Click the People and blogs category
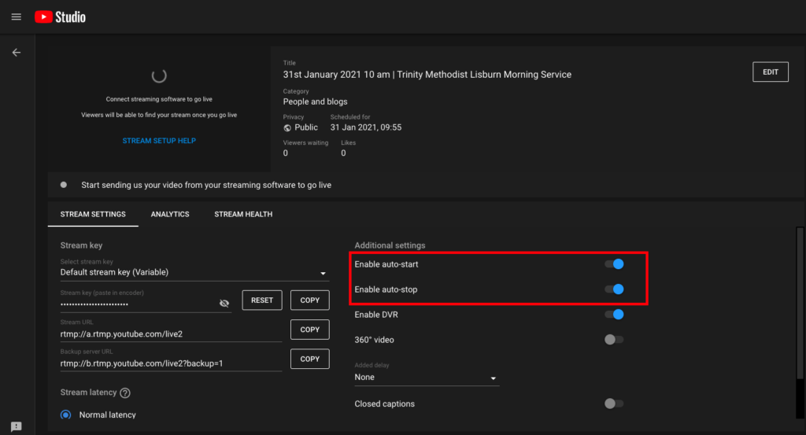Screen dimensions: 806x435 pos(315,101)
